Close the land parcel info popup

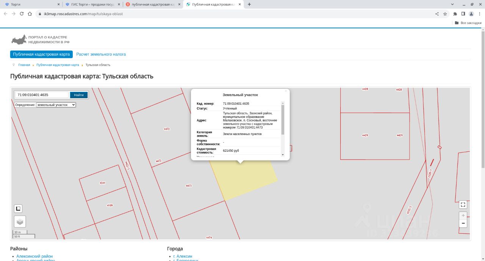click(x=286, y=91)
